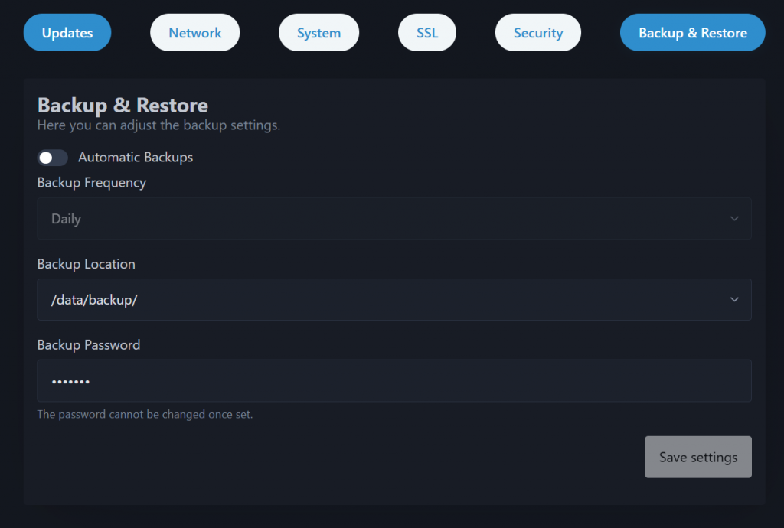
Task: Click the password cannot be changed hint
Action: click(x=145, y=415)
